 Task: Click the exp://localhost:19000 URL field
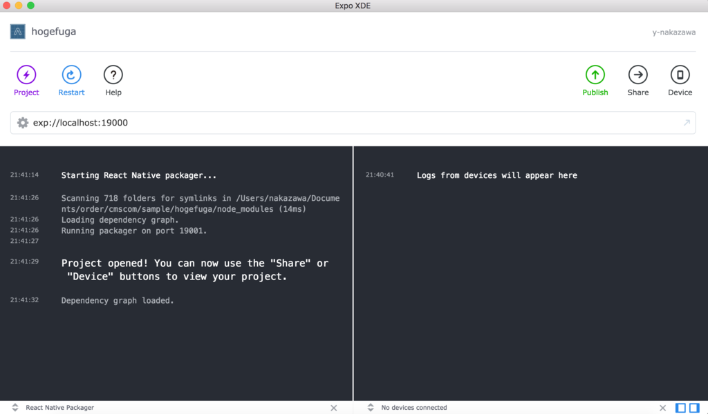[x=353, y=123]
